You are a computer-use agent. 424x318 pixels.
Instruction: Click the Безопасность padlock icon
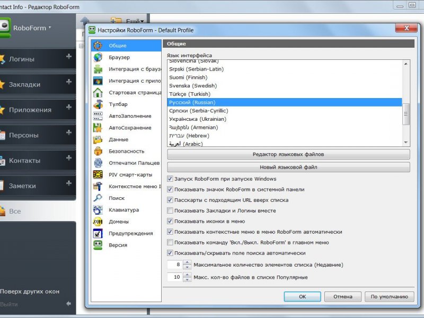pos(98,151)
